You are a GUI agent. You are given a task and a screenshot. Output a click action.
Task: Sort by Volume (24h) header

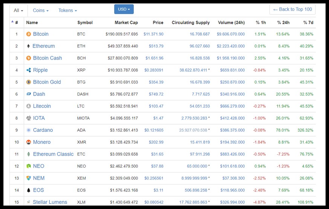231,23
